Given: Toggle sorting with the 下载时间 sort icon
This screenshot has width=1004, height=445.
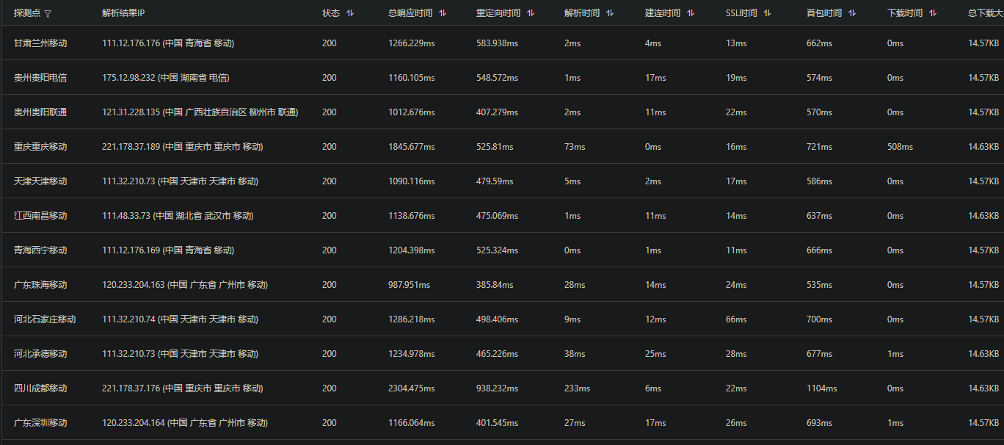Looking at the screenshot, I should (933, 13).
